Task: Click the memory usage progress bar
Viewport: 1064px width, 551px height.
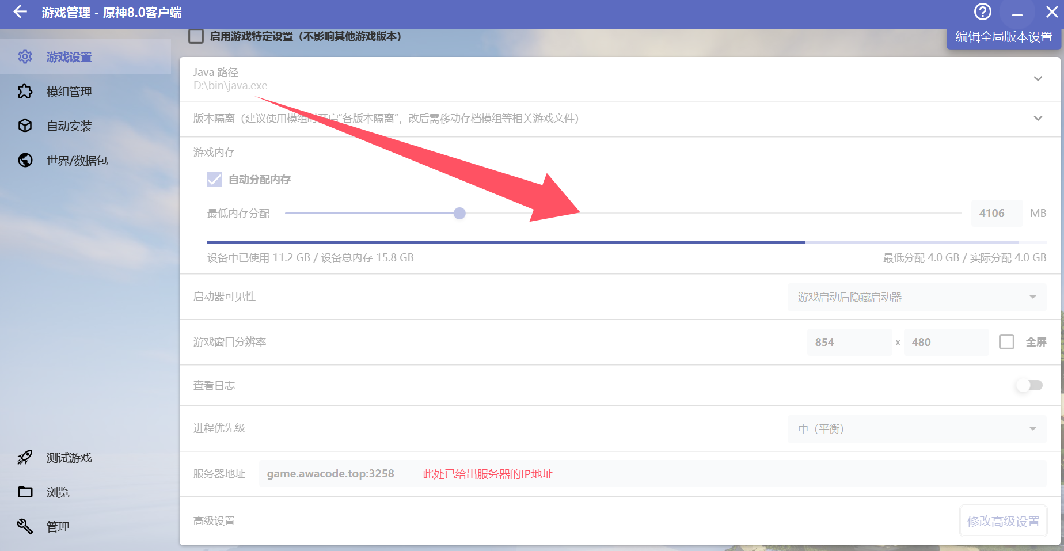Action: point(626,242)
